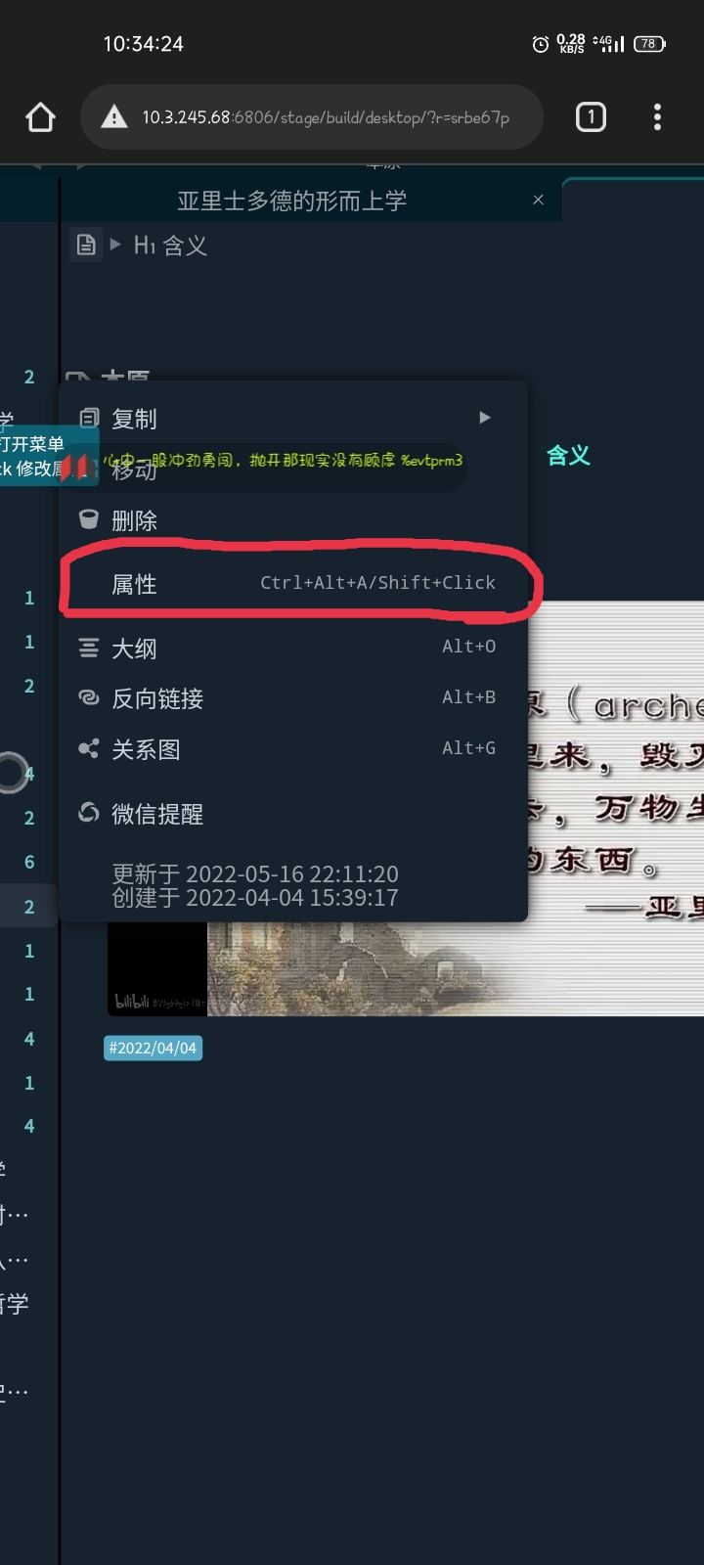The width and height of the screenshot is (704, 1565).
Task: Expand the 复制 submenu arrow
Action: pos(485,418)
